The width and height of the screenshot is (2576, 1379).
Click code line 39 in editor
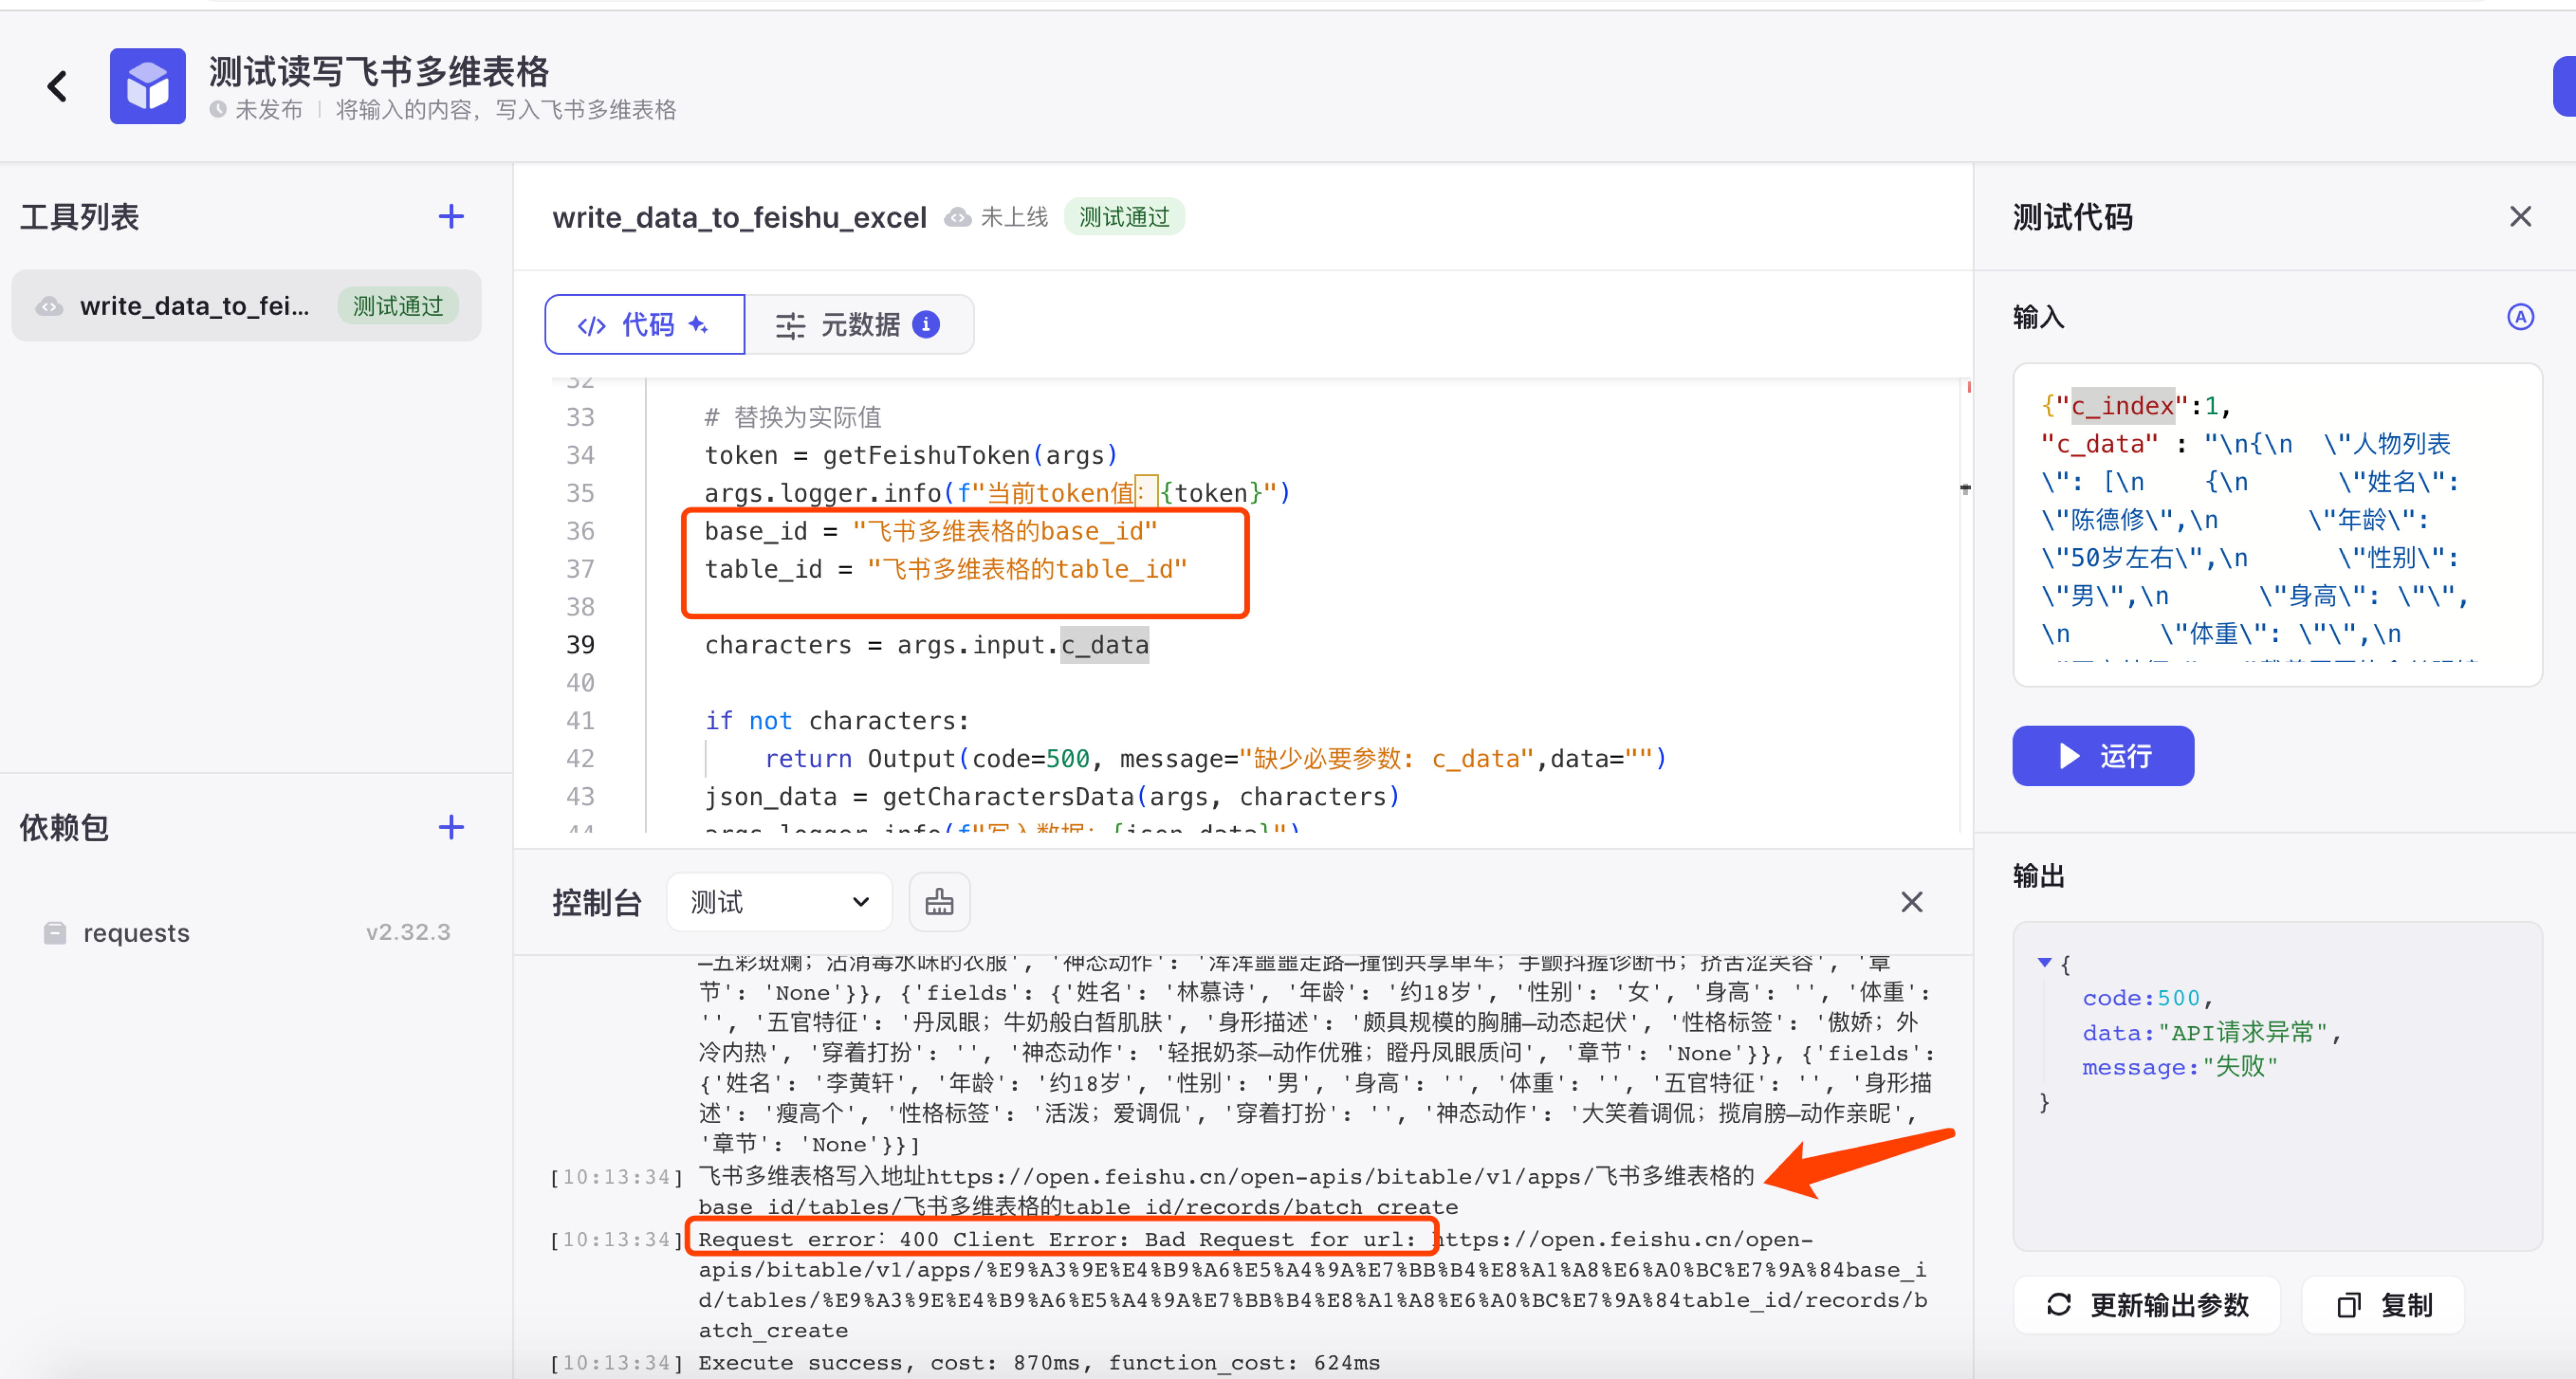point(926,645)
